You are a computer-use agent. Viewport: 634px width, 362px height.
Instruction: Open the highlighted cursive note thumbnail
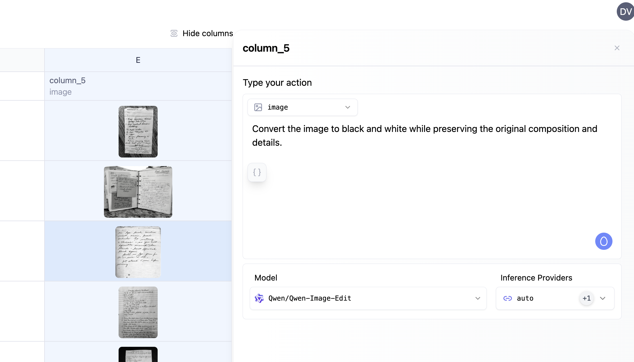pyautogui.click(x=138, y=252)
